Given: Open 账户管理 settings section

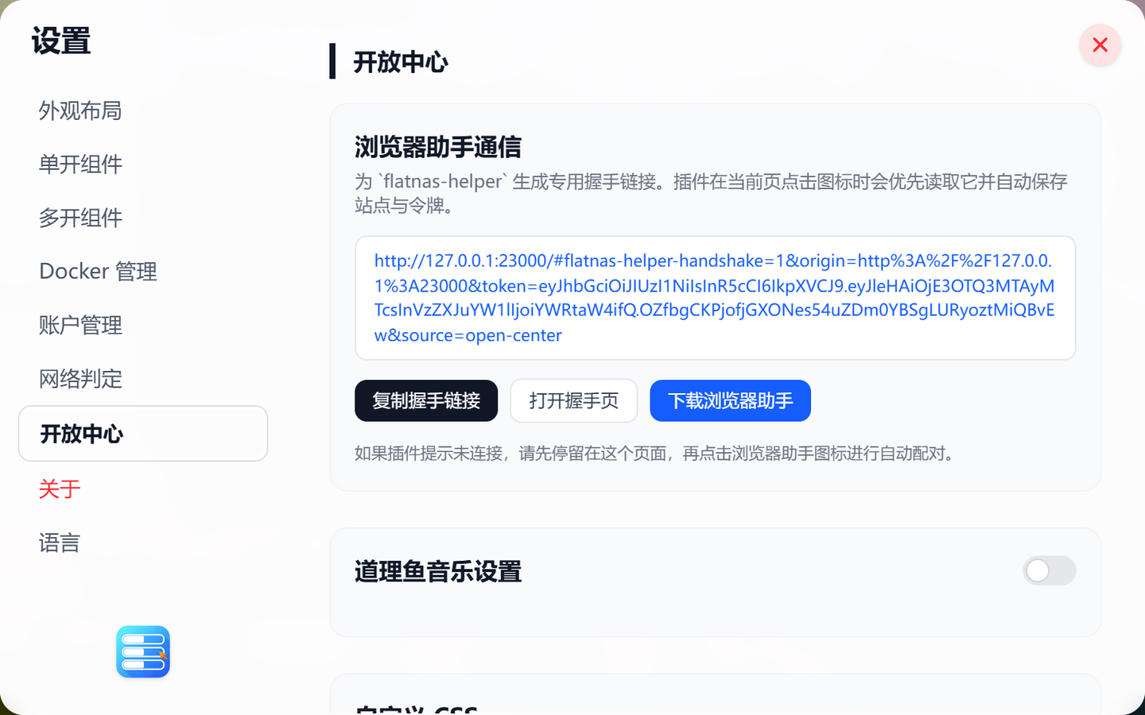Looking at the screenshot, I should tap(80, 325).
